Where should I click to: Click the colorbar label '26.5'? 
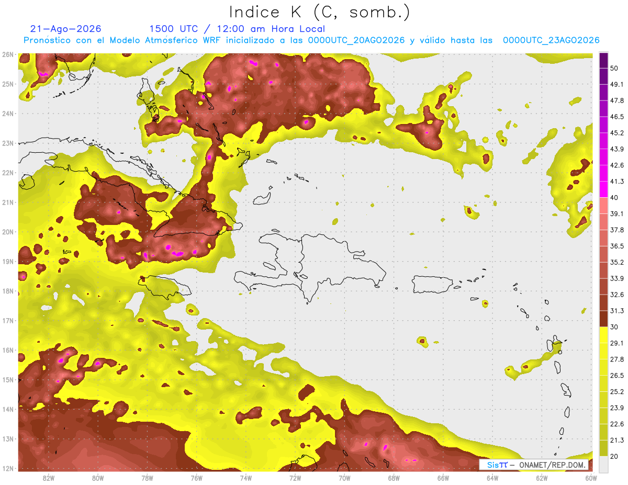tap(616, 376)
